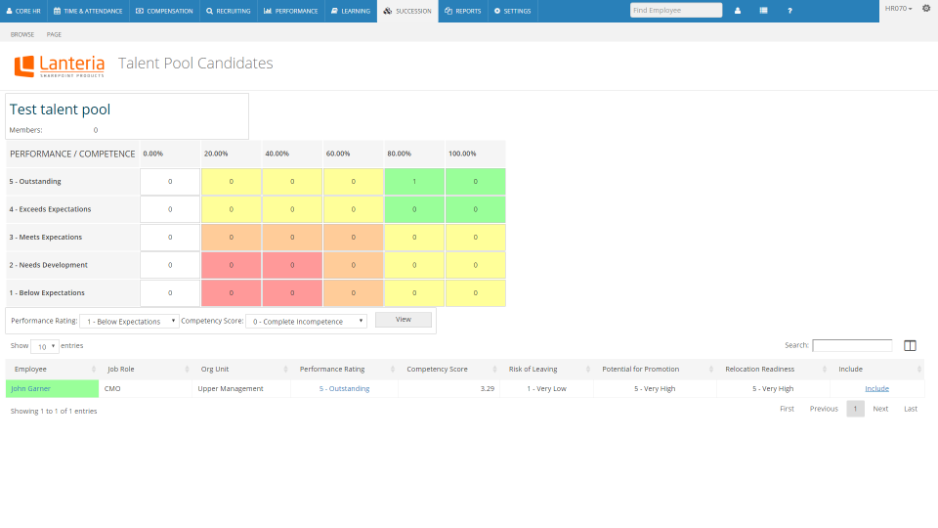Screen dimensions: 938x528
Task: Sort table by Competency Score column
Action: point(448,369)
